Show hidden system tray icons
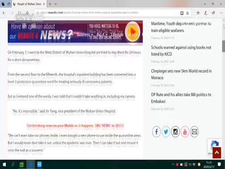Screen dimensions: 225x169 [173, 165]
